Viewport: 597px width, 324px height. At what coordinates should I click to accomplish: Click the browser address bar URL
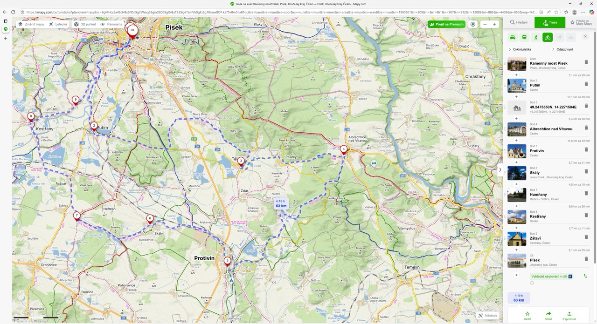coord(282,12)
